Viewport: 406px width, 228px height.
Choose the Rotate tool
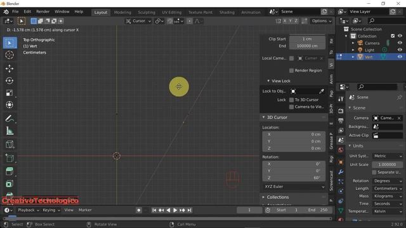[x=10, y=80]
